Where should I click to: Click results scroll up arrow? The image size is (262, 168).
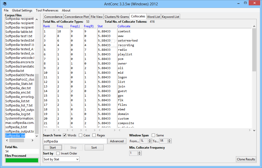pyautogui.click(x=254, y=26)
